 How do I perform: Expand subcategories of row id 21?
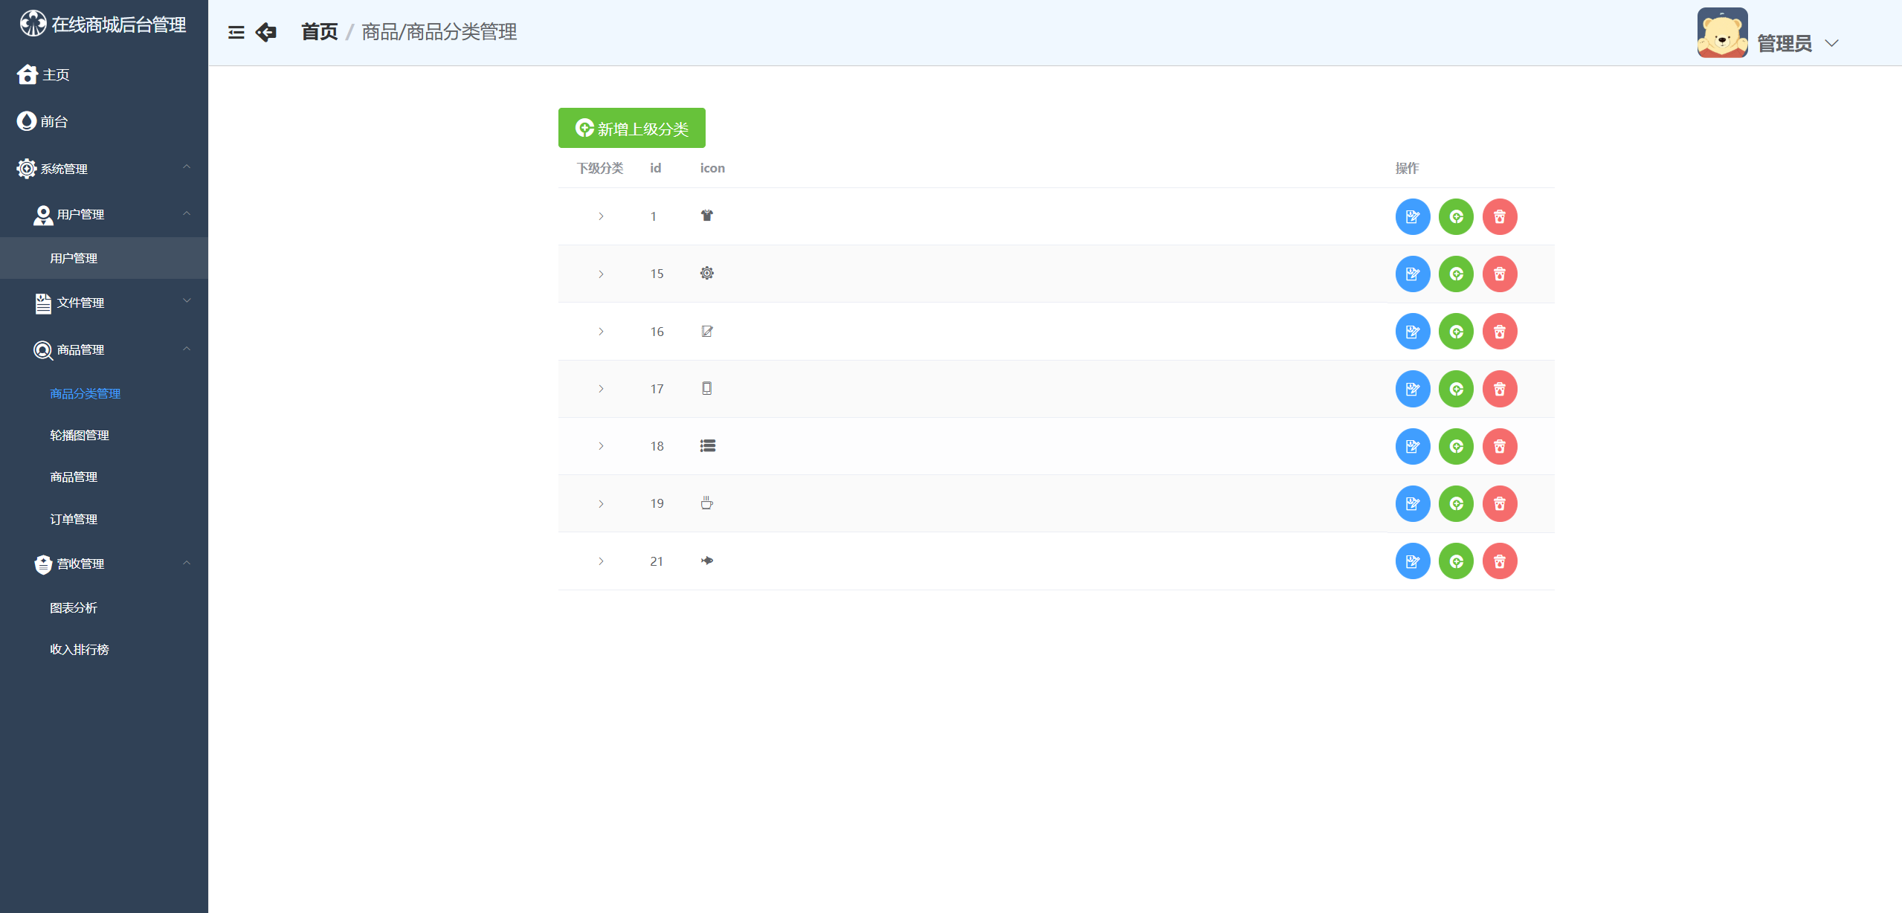click(601, 561)
